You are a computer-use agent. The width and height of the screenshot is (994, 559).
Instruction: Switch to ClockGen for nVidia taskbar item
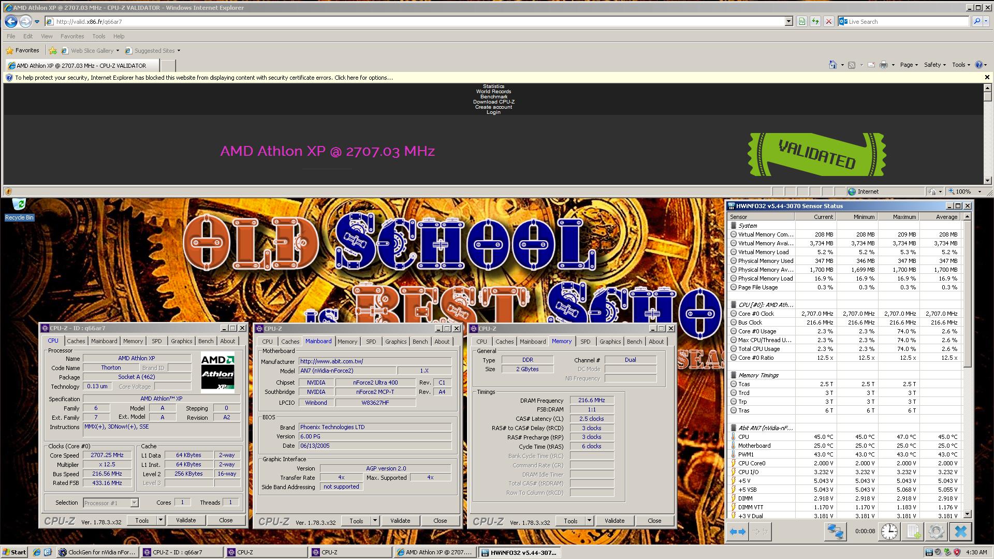click(97, 552)
